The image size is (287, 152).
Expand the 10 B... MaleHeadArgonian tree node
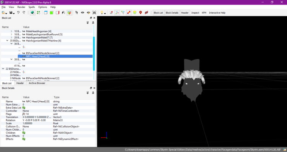pyautogui.click(x=11, y=31)
